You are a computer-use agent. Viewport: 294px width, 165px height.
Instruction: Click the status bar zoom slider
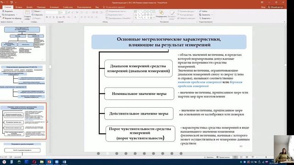[266, 157]
